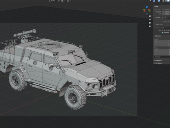This screenshot has width=170, height=128.
Task: Collapse the View Lock subpanel
Action: point(159,25)
